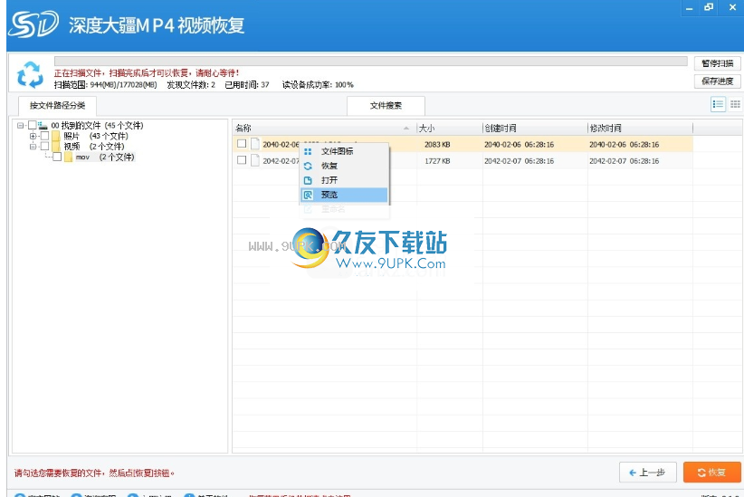Minimize the application window

pos(690,7)
